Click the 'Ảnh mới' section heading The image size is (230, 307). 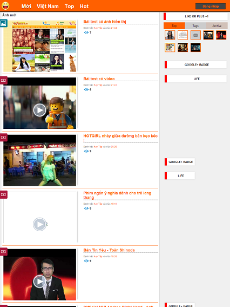(9, 15)
